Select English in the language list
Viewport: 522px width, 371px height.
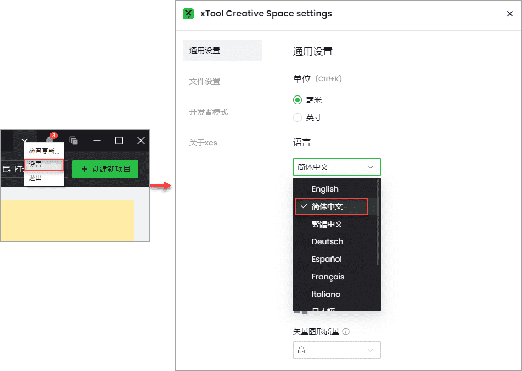[x=335, y=189]
